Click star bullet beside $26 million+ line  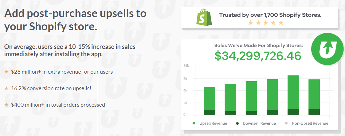pos(6,72)
